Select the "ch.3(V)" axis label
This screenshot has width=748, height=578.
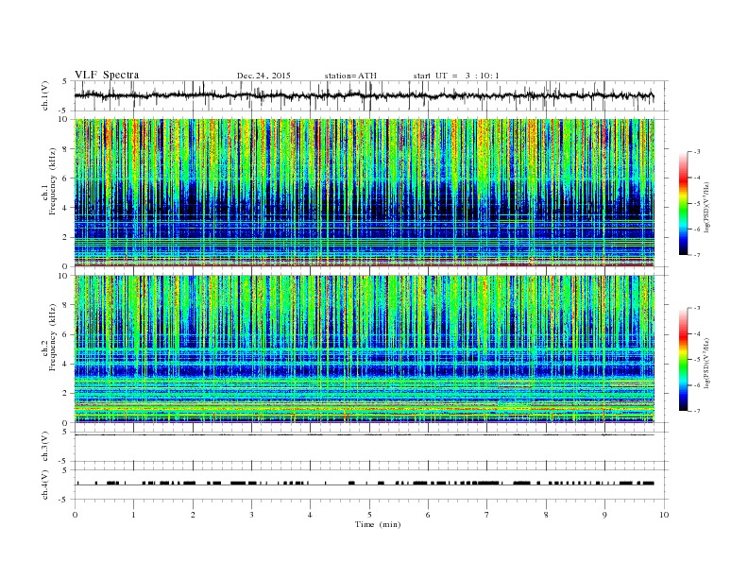tap(45, 446)
